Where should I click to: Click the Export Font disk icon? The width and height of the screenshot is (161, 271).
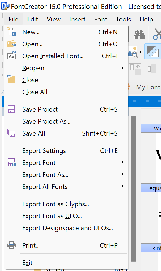11,162
